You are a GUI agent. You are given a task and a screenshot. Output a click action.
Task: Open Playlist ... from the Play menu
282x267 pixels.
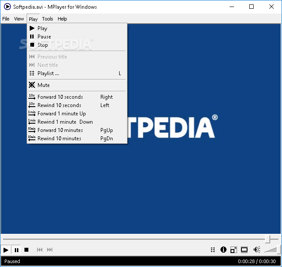tap(77, 73)
